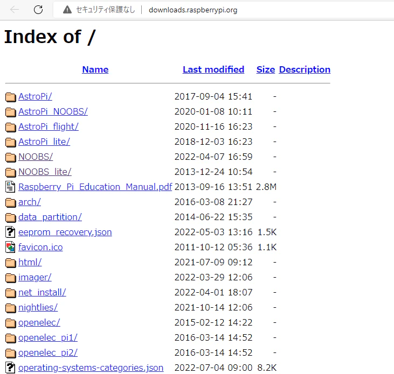Sort listing by Size header
The height and width of the screenshot is (374, 394).
(266, 69)
